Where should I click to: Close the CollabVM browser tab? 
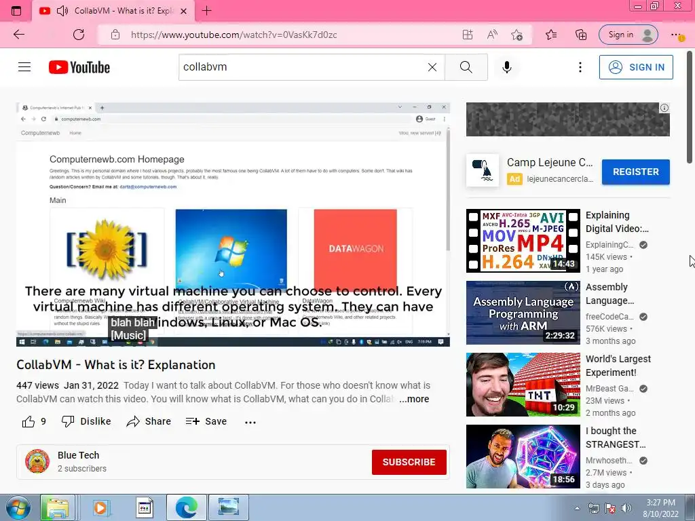click(183, 11)
